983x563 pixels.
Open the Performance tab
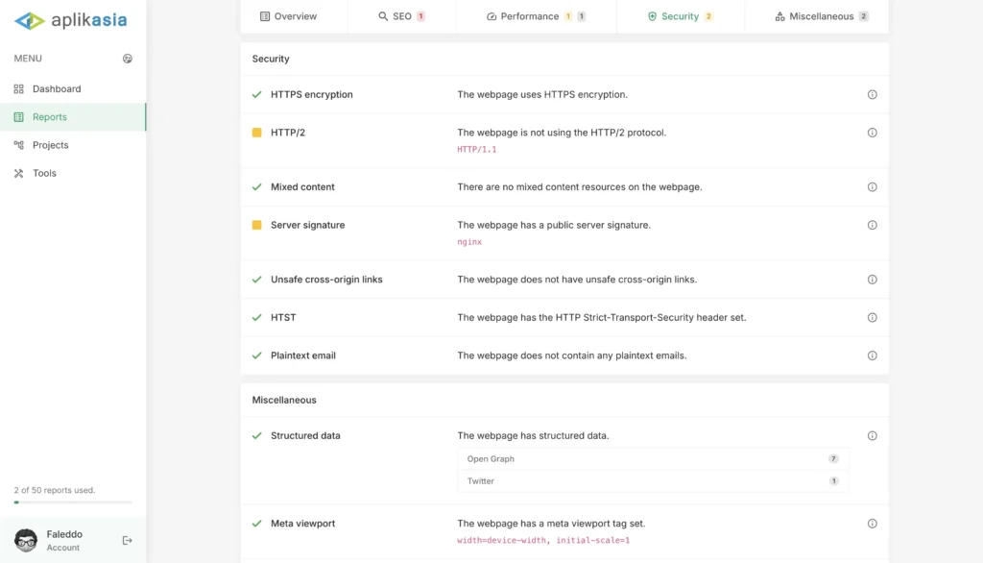(x=536, y=16)
